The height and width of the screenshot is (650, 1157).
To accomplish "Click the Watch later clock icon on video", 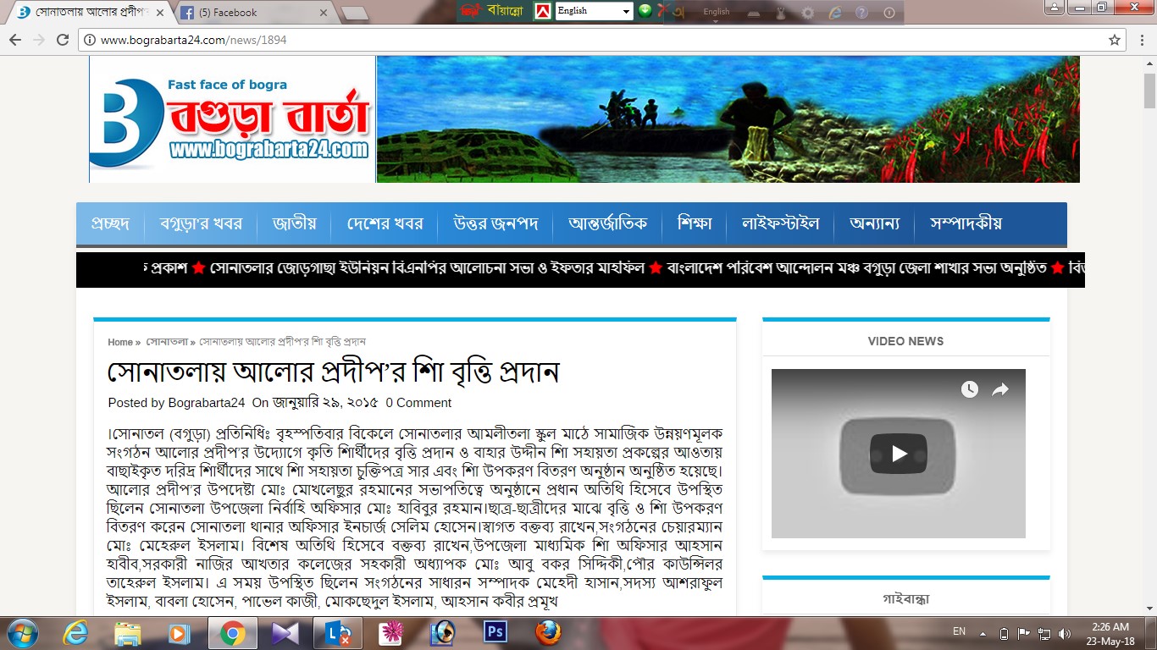I will pyautogui.click(x=970, y=389).
